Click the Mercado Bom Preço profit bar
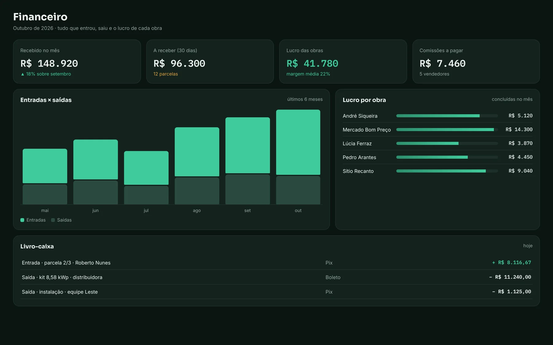This screenshot has width=553, height=345. (x=447, y=129)
